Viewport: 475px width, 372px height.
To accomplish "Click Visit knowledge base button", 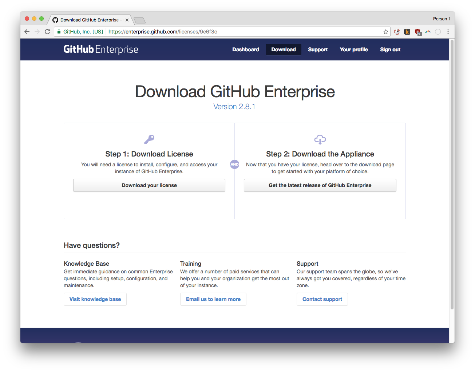I will [x=95, y=299].
